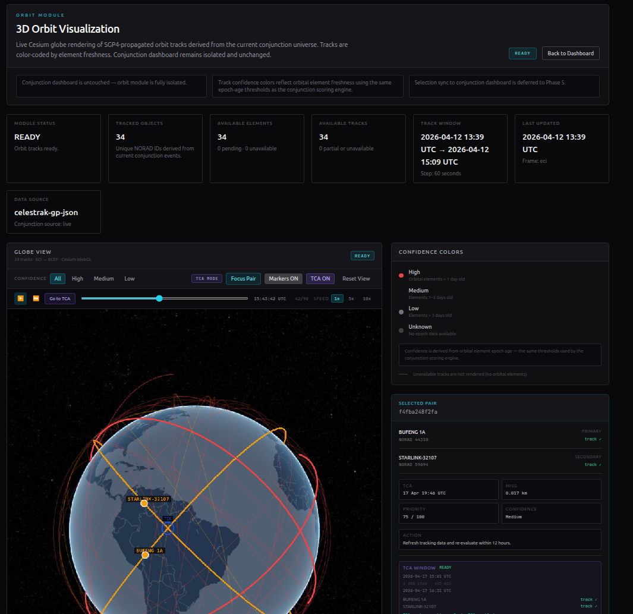The image size is (633, 614).
Task: Click the Available Tracks card
Action: pyautogui.click(x=358, y=149)
